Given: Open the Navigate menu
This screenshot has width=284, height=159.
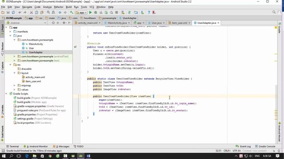Looking at the screenshot, I should pyautogui.click(x=27, y=7).
